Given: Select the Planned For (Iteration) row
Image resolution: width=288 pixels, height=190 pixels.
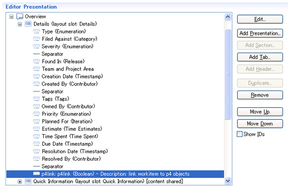Looking at the screenshot, I should click(67, 121).
